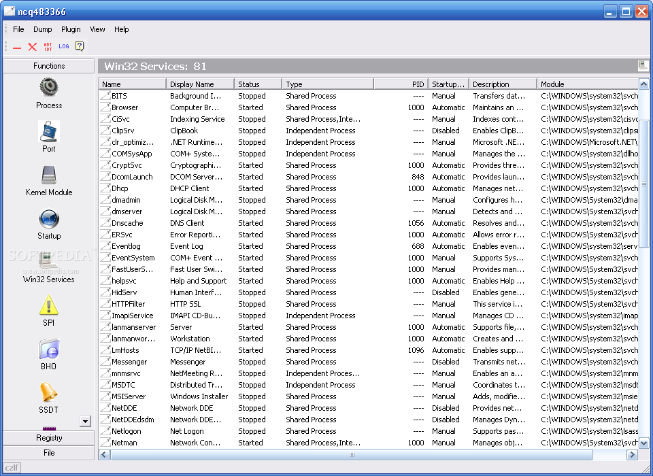Select the COMSysApp service row
The width and height of the screenshot is (653, 476).
369,154
